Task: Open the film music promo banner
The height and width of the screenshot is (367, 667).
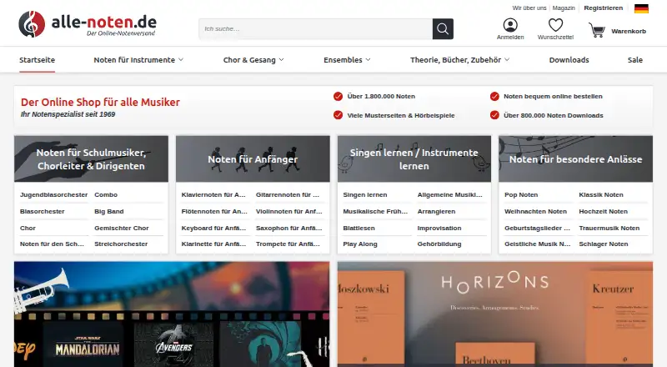Action: (x=172, y=314)
